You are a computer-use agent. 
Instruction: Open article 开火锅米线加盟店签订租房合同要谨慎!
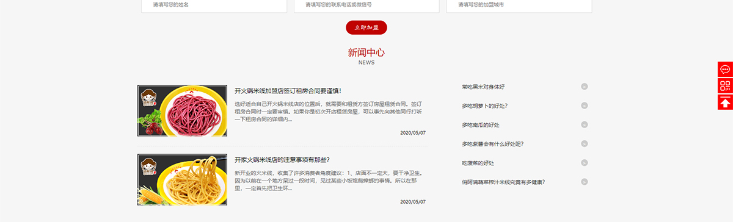coord(288,91)
